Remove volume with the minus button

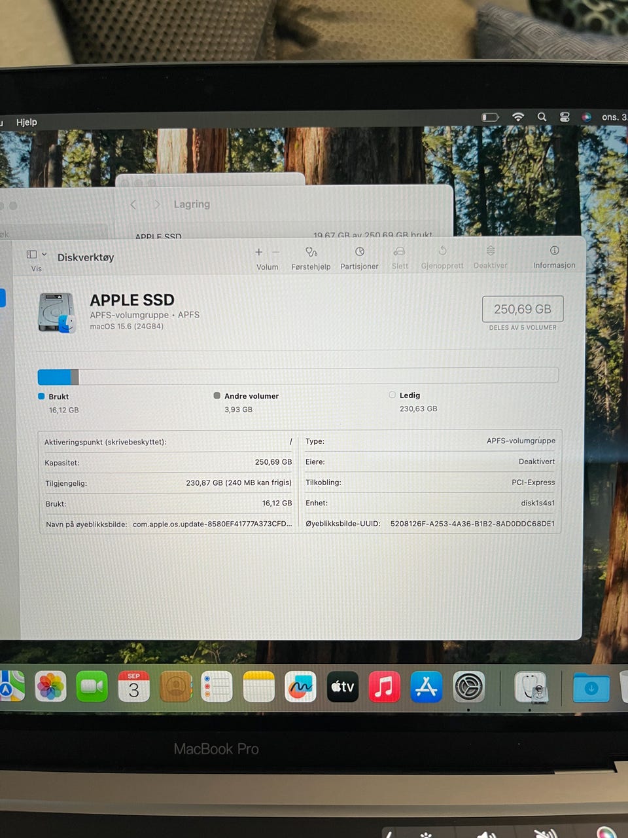point(276,252)
